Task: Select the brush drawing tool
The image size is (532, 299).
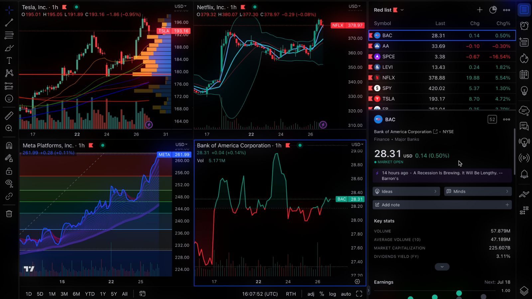Action: coord(9,48)
